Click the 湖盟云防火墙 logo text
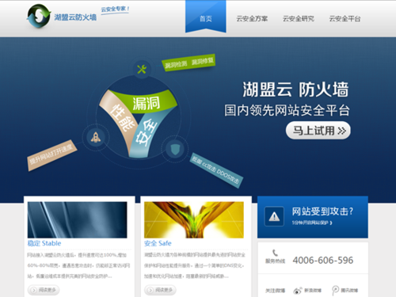Screen dimensions: 396x297 (75, 17)
